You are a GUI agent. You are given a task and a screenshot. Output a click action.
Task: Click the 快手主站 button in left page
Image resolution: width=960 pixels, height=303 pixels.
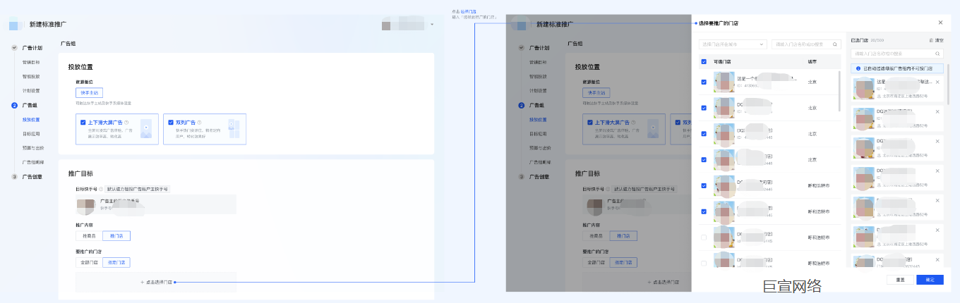90,92
